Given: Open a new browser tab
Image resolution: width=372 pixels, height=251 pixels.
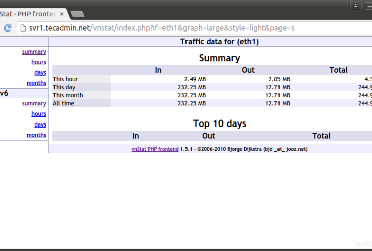Looking at the screenshot, I should click(77, 14).
